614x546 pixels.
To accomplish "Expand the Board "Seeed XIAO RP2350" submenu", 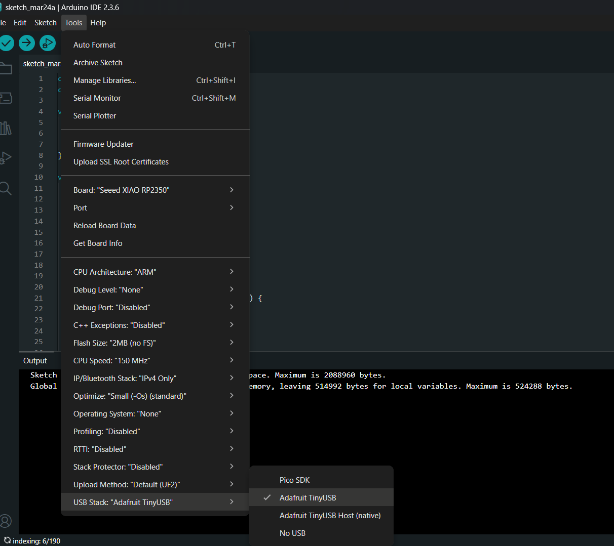I will (155, 190).
